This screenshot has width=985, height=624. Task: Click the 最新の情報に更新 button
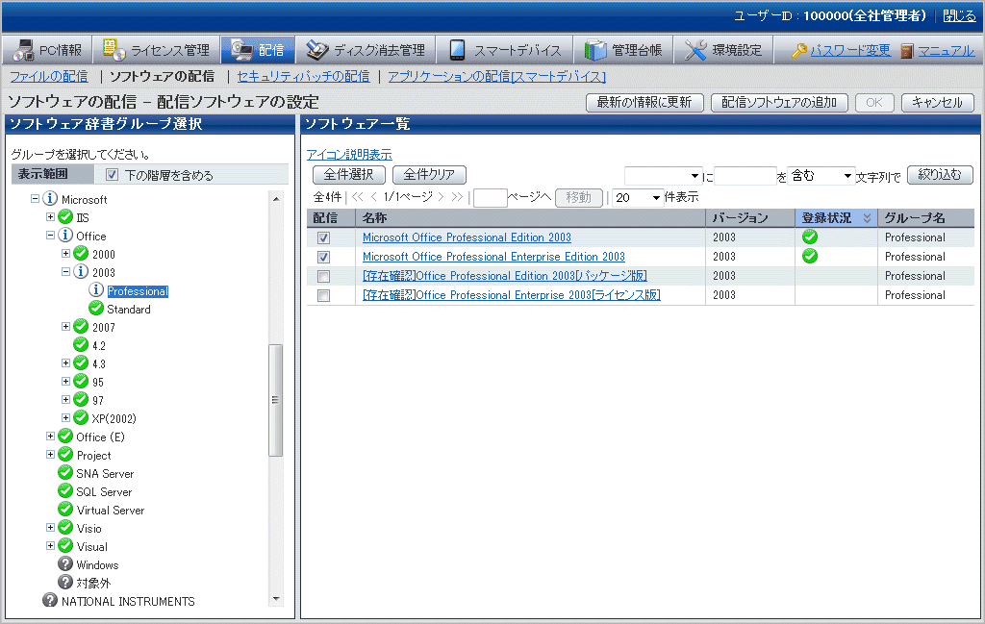click(x=644, y=102)
